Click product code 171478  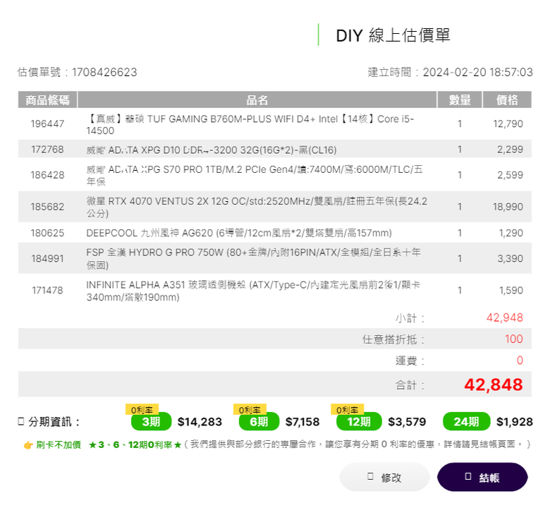(47, 290)
